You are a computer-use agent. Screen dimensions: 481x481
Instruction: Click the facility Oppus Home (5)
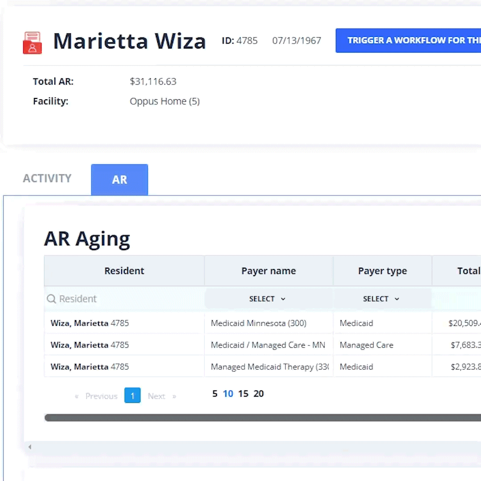coord(165,101)
